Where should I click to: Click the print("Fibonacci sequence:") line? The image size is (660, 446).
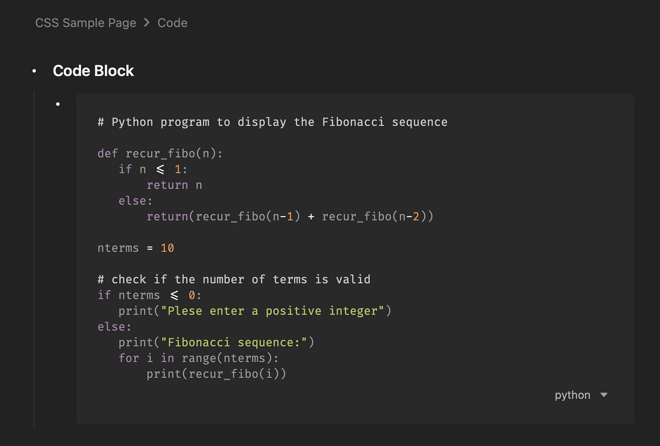click(x=217, y=342)
